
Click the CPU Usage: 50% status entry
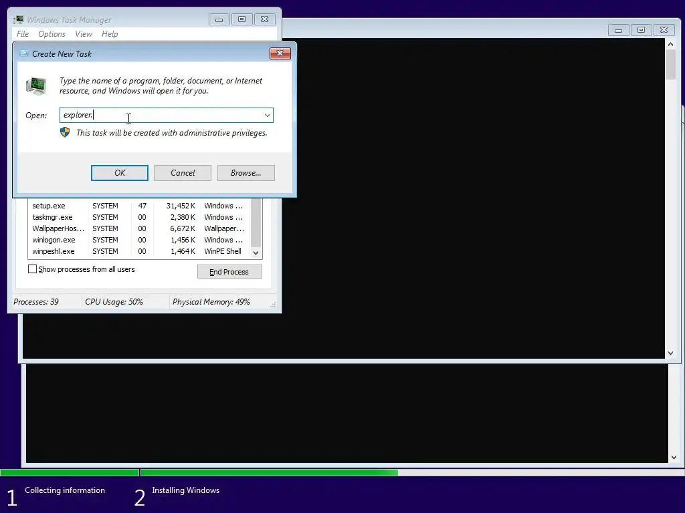tap(114, 302)
